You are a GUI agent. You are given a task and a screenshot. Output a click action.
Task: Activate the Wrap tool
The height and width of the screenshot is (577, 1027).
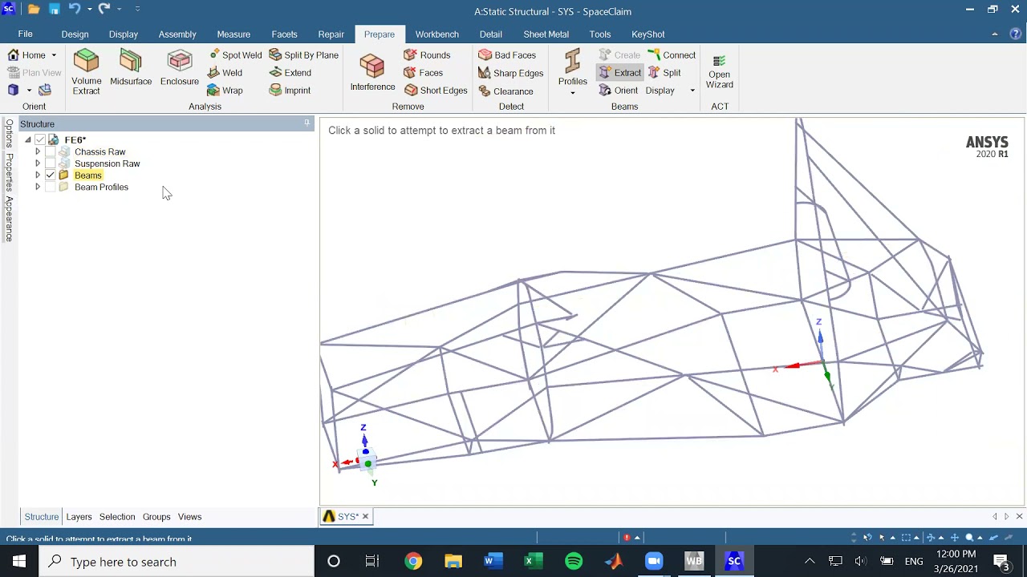click(225, 91)
